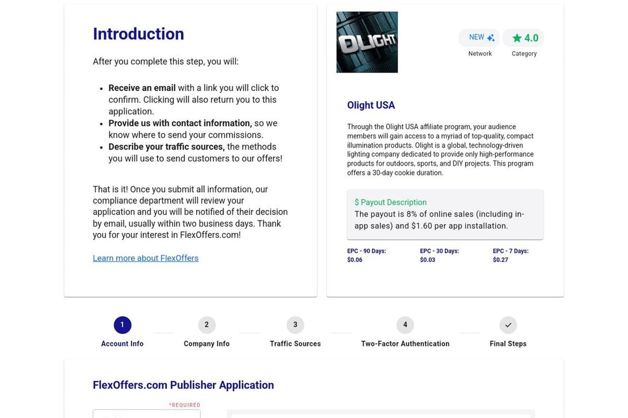Select the step 2 circle
Image resolution: width=628 pixels, height=418 pixels.
(x=207, y=325)
